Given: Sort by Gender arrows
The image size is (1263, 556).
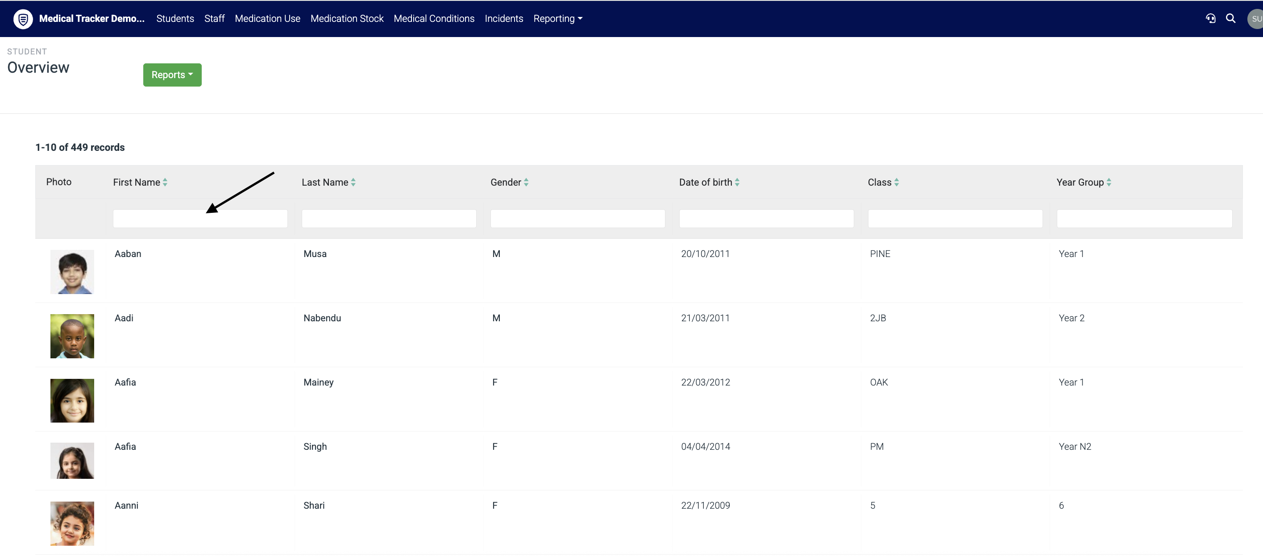Looking at the screenshot, I should [526, 183].
